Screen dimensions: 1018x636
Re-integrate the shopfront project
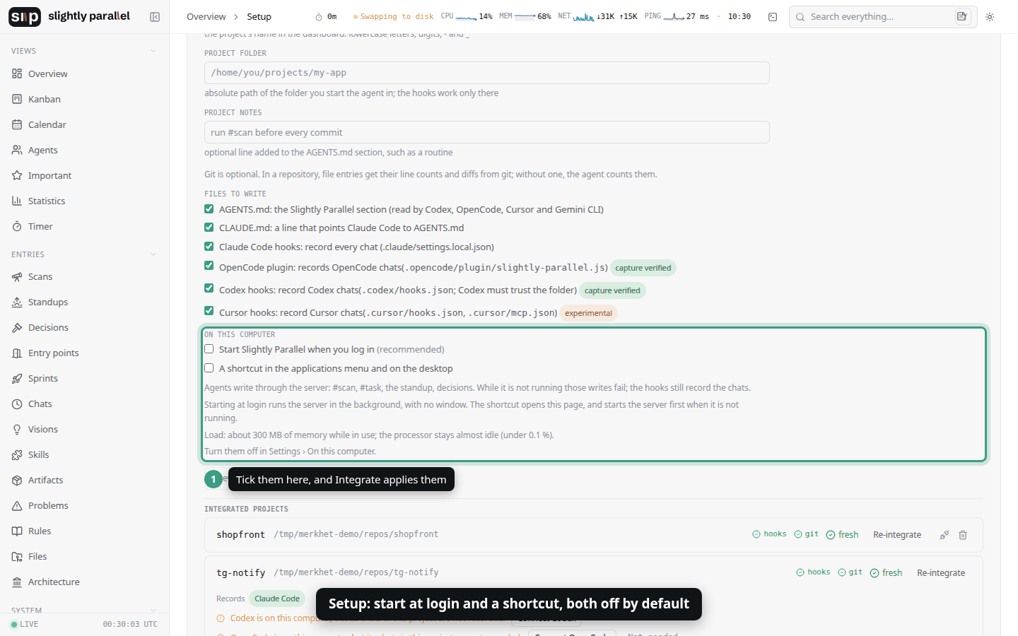tap(897, 535)
